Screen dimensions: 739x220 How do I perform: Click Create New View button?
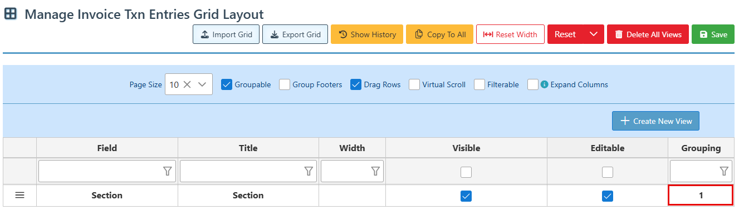(x=655, y=121)
